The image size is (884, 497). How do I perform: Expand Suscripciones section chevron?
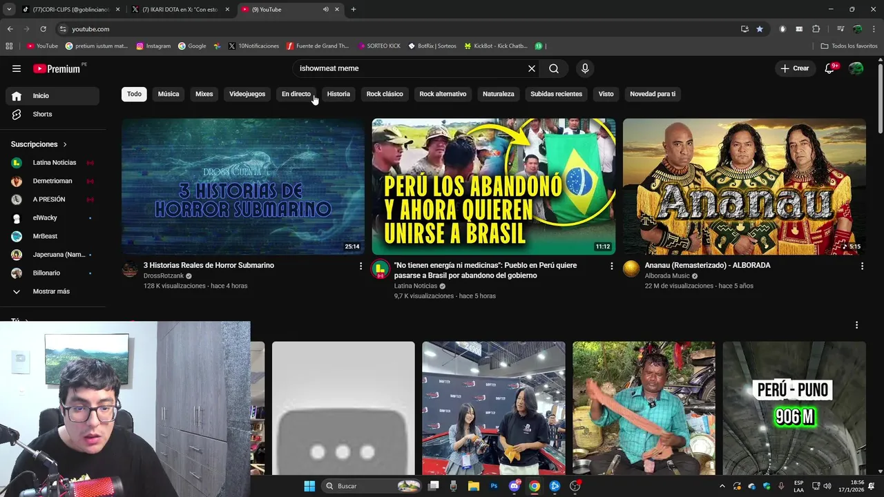tap(65, 144)
